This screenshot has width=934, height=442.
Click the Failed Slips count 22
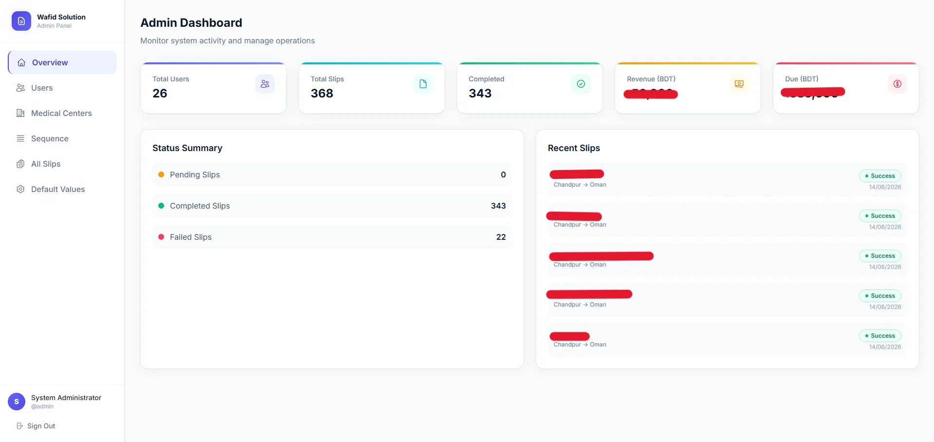click(501, 237)
